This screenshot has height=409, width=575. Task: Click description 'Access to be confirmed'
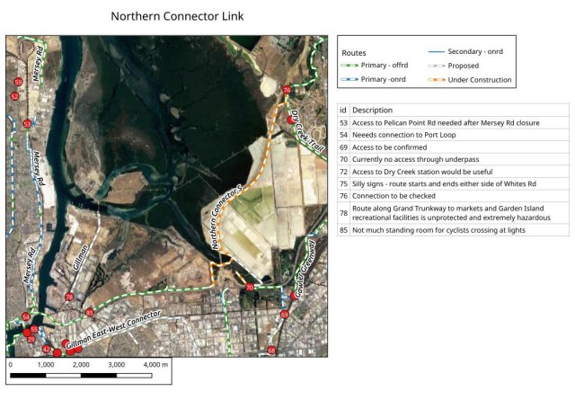pos(394,147)
